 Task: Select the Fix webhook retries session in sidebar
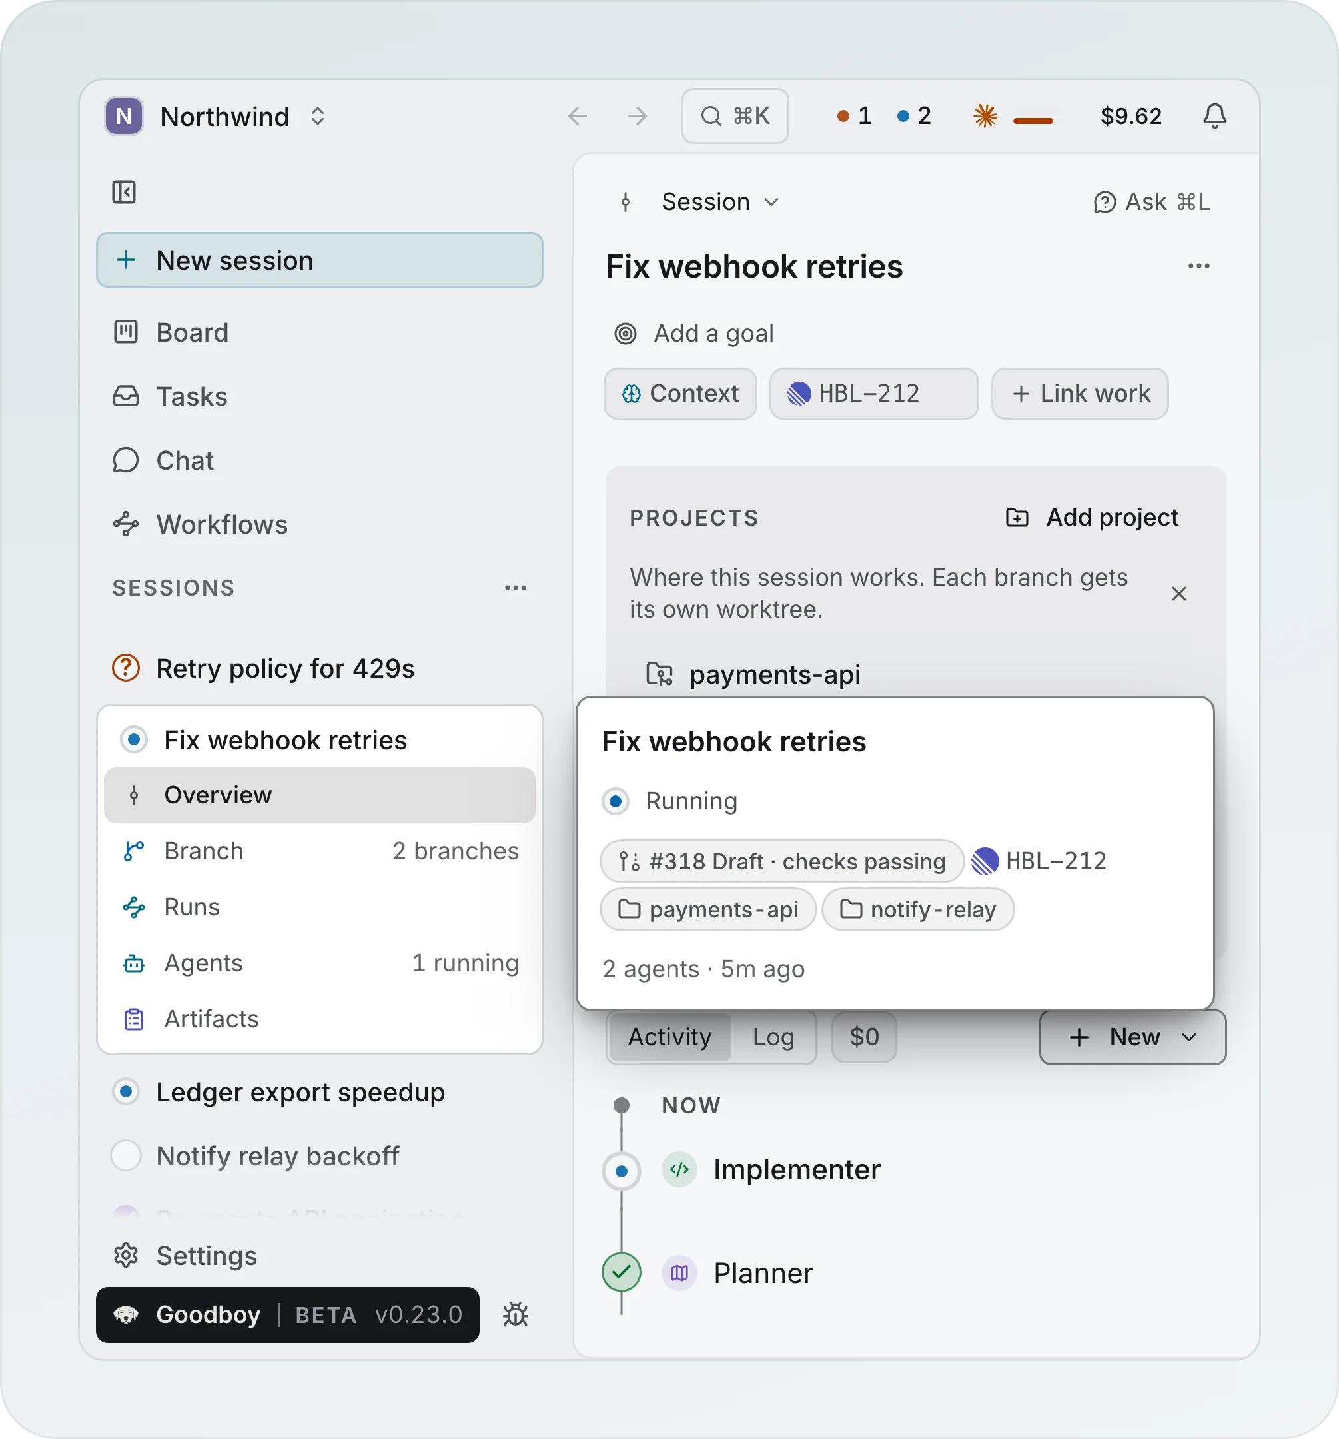(319, 739)
